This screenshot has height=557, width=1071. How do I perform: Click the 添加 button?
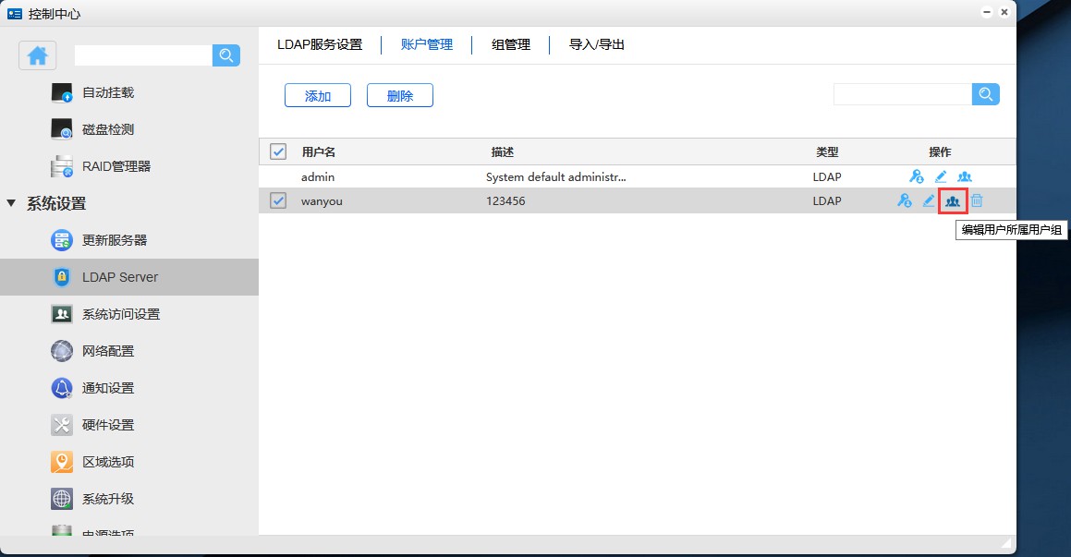point(318,95)
